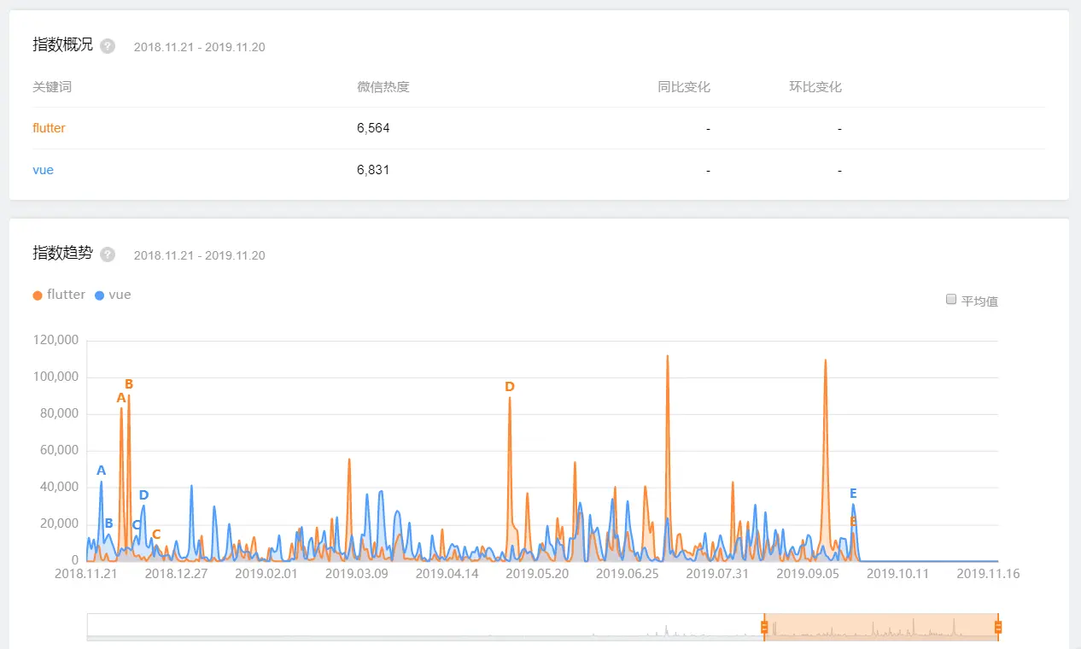Click the 微信热度 column header
This screenshot has height=649, width=1081.
point(383,87)
